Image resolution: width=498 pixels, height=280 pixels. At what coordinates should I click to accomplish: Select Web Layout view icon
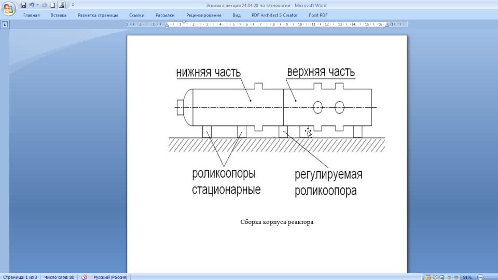[x=442, y=277]
